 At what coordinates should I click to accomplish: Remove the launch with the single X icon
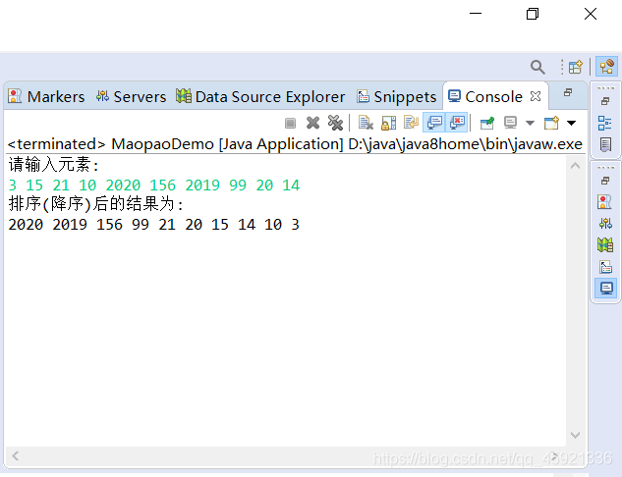pos(313,123)
